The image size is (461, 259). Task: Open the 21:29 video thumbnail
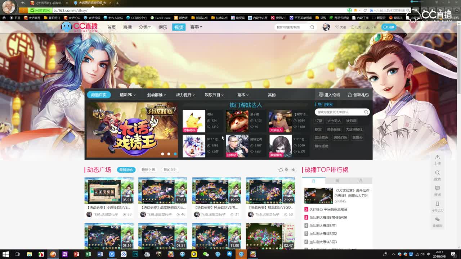(x=270, y=191)
